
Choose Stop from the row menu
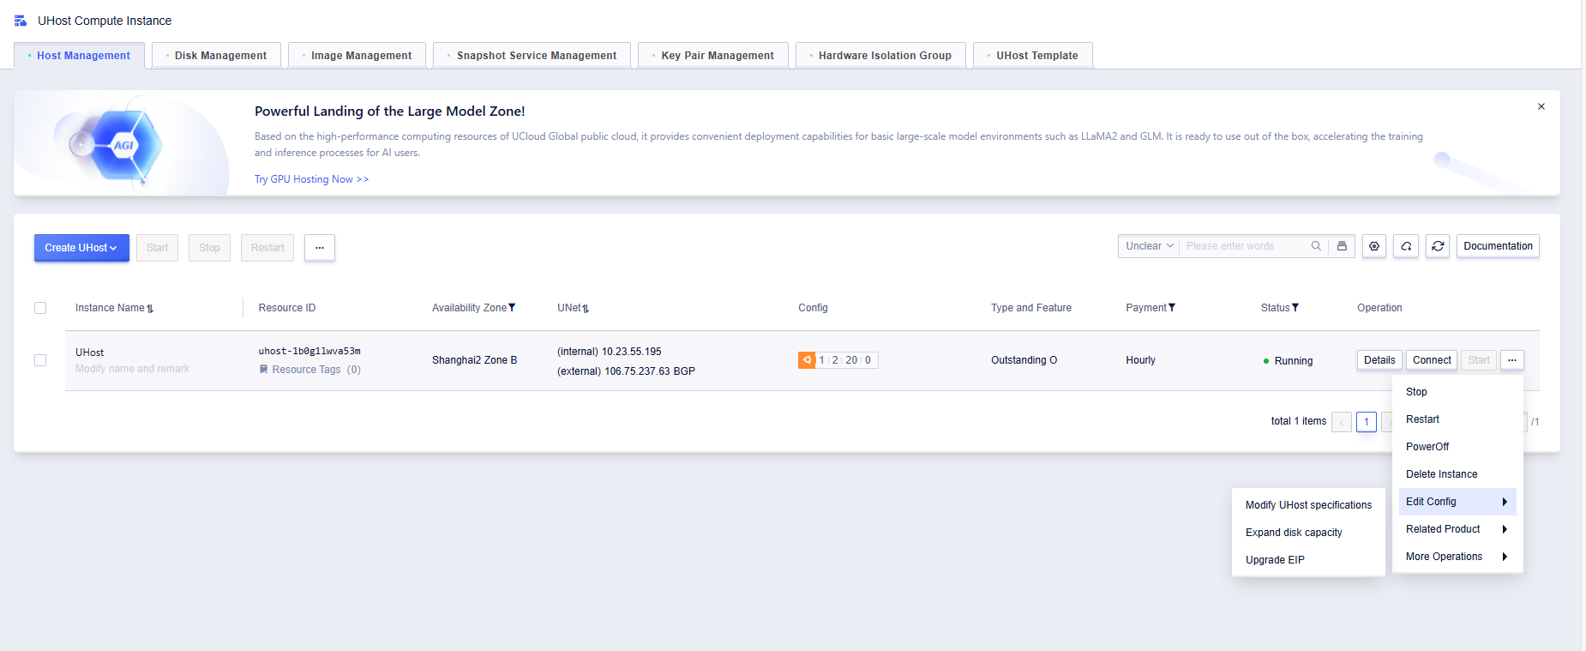(1457, 392)
